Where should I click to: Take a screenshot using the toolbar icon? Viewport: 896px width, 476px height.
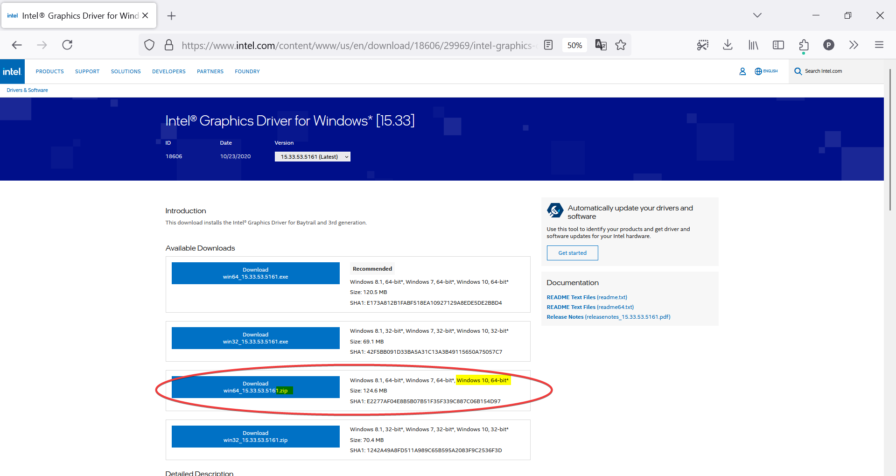point(703,45)
